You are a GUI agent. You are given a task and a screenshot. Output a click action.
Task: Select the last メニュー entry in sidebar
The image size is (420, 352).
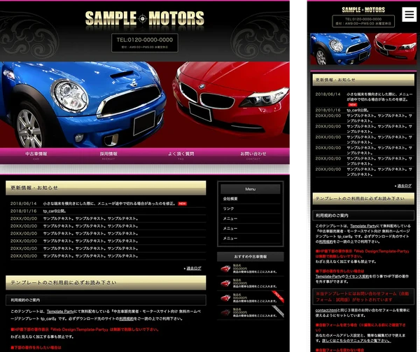coord(251,238)
